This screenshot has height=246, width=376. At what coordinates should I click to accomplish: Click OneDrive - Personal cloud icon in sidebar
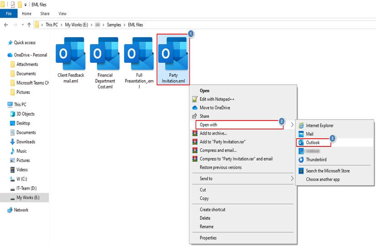point(10,55)
